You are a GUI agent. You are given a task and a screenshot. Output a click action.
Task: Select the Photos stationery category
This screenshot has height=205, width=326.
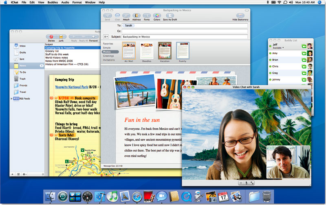(108, 52)
